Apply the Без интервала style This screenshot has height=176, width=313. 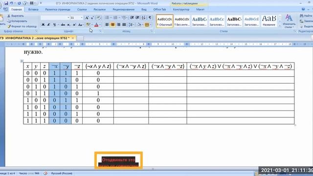point(182,21)
